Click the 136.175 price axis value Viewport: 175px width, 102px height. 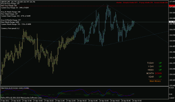[172, 63]
